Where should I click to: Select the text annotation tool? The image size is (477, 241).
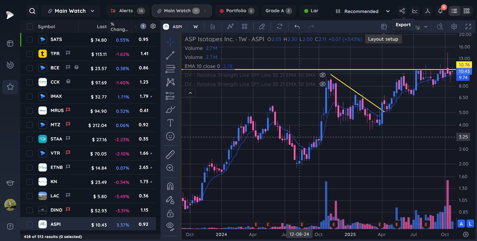pos(170,123)
